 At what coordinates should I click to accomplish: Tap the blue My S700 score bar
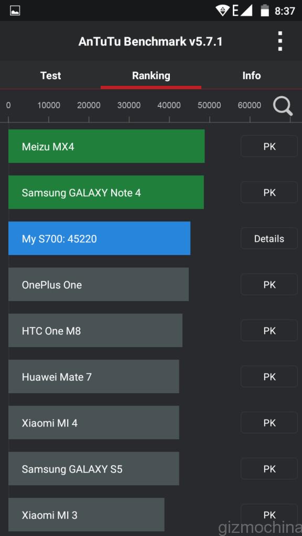tap(100, 238)
